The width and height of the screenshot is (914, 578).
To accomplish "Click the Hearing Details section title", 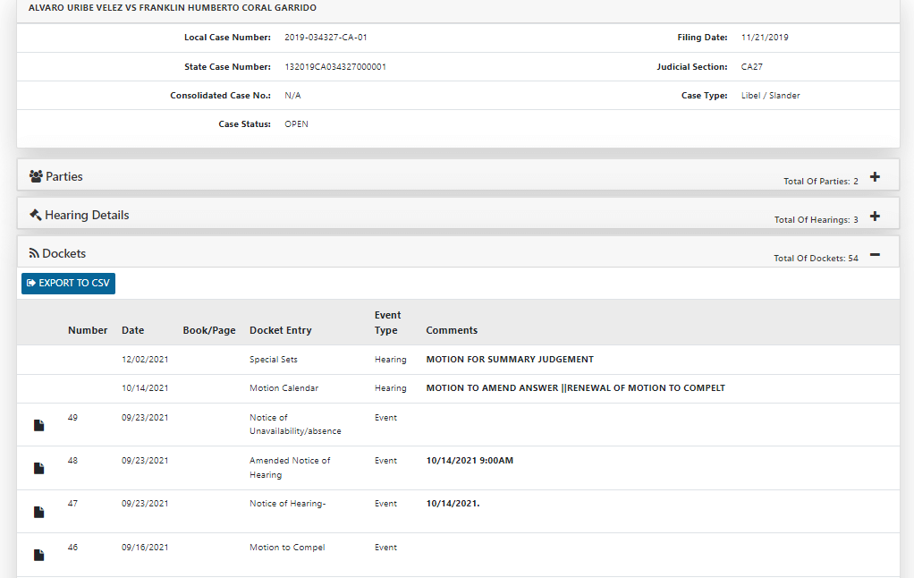I will tap(87, 216).
